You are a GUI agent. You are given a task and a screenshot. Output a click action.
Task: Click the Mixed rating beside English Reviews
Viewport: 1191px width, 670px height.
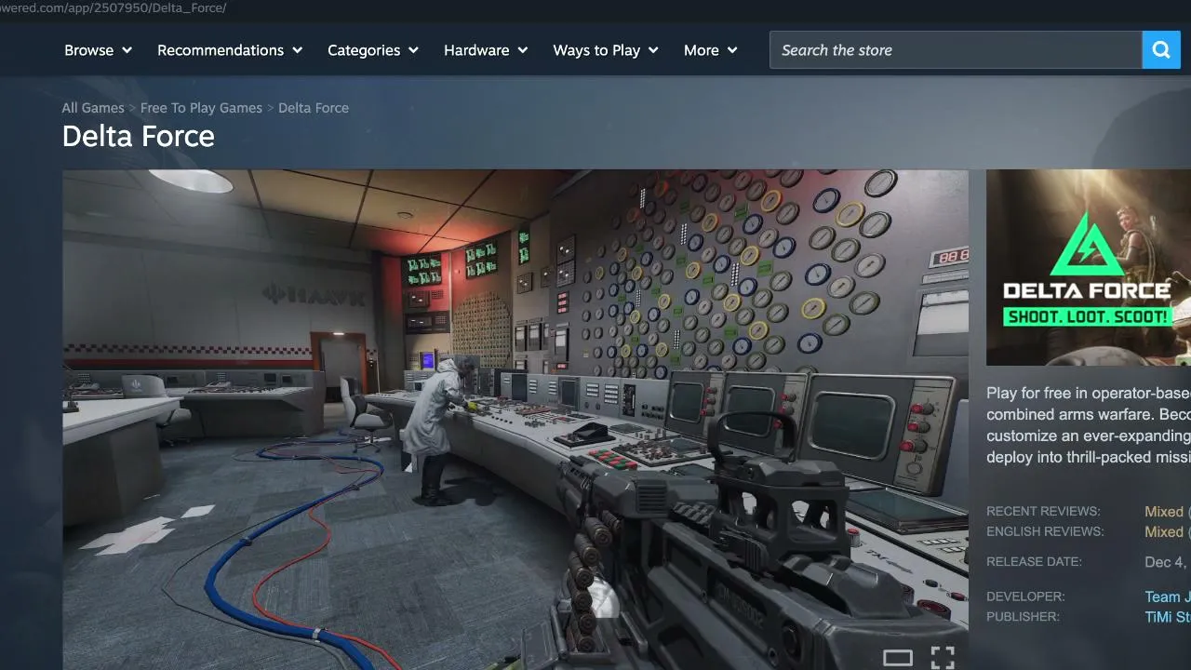click(1164, 532)
